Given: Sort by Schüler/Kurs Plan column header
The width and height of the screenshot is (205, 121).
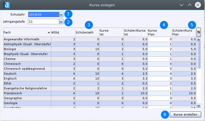Looking at the screenshot, I should click(x=184, y=32).
